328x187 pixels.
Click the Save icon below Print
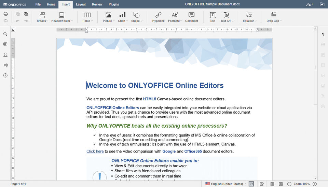click(6, 21)
